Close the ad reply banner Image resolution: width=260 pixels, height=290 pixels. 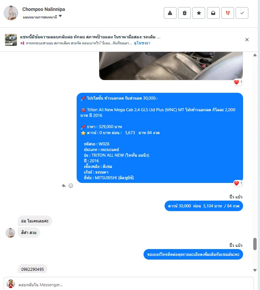(247, 39)
